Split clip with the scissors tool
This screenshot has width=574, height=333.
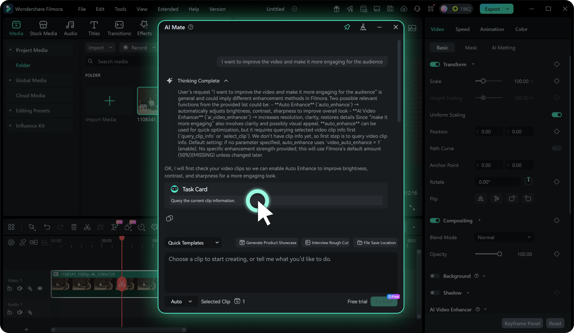click(87, 227)
